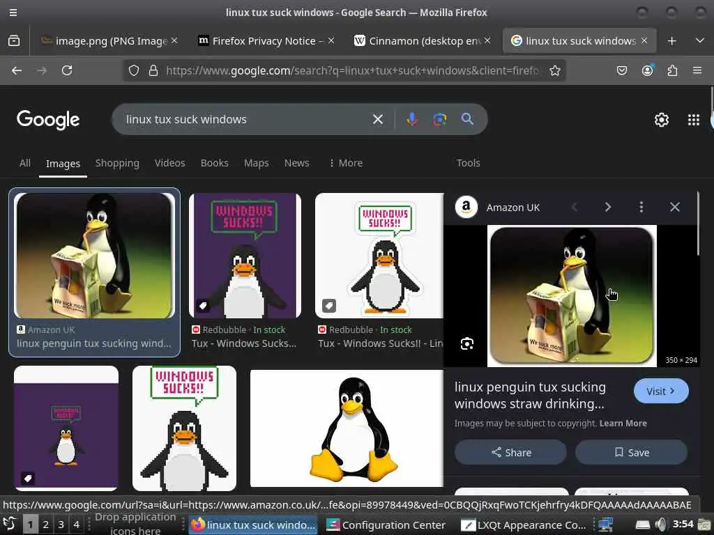List all tabs dropdown arrow
The height and width of the screenshot is (535, 714).
pyautogui.click(x=700, y=41)
